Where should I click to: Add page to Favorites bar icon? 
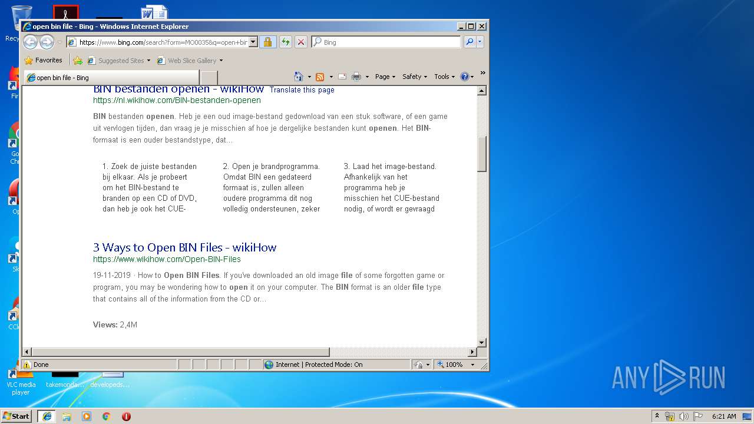point(78,60)
